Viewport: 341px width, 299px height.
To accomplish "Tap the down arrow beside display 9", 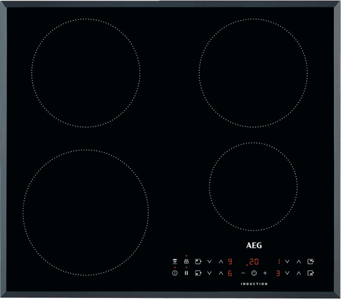I will point(210,261).
